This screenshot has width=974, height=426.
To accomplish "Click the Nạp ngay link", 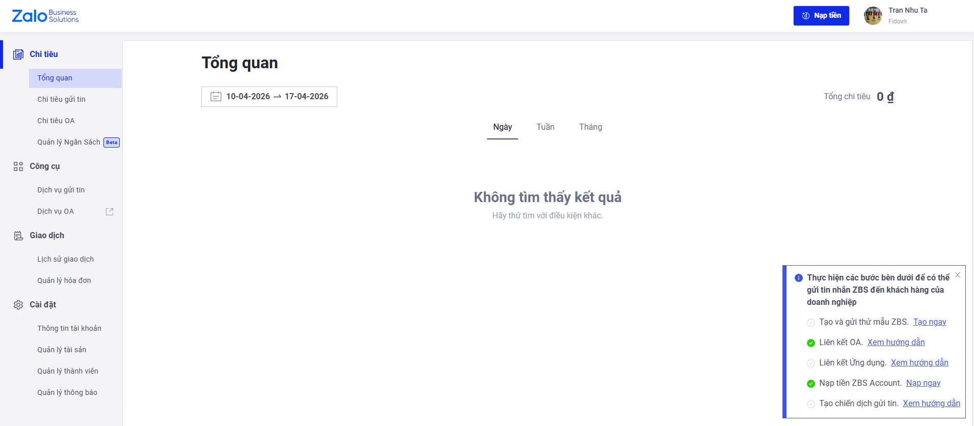I will coord(923,383).
